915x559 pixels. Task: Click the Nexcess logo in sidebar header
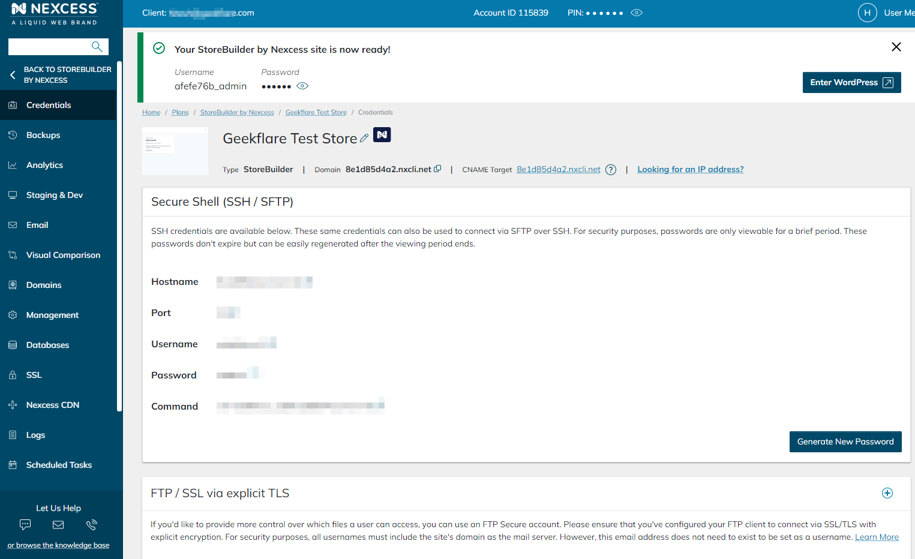pyautogui.click(x=54, y=14)
